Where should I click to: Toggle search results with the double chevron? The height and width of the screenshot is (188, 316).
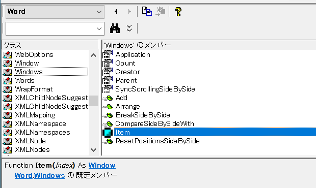(x=129, y=28)
